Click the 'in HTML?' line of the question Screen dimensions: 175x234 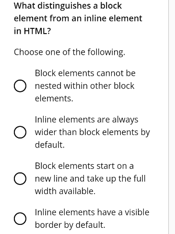[x=32, y=31]
